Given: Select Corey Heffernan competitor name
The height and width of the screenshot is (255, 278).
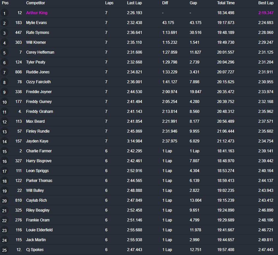Looking at the screenshot, I should pos(40,52).
